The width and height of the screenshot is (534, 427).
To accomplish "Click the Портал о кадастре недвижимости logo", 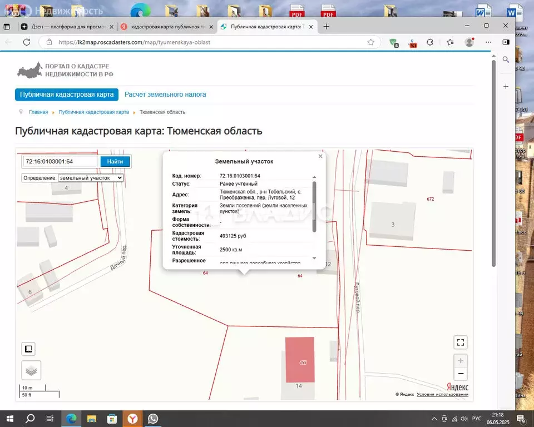I will click(x=65, y=70).
